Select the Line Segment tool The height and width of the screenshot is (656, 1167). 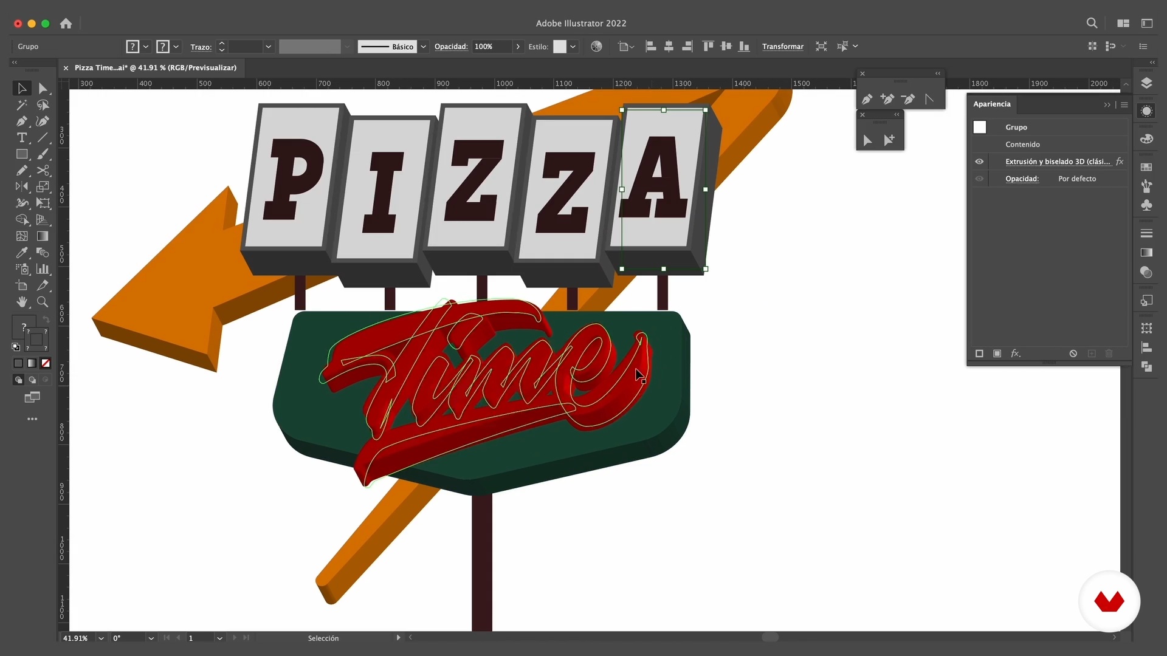pos(43,138)
